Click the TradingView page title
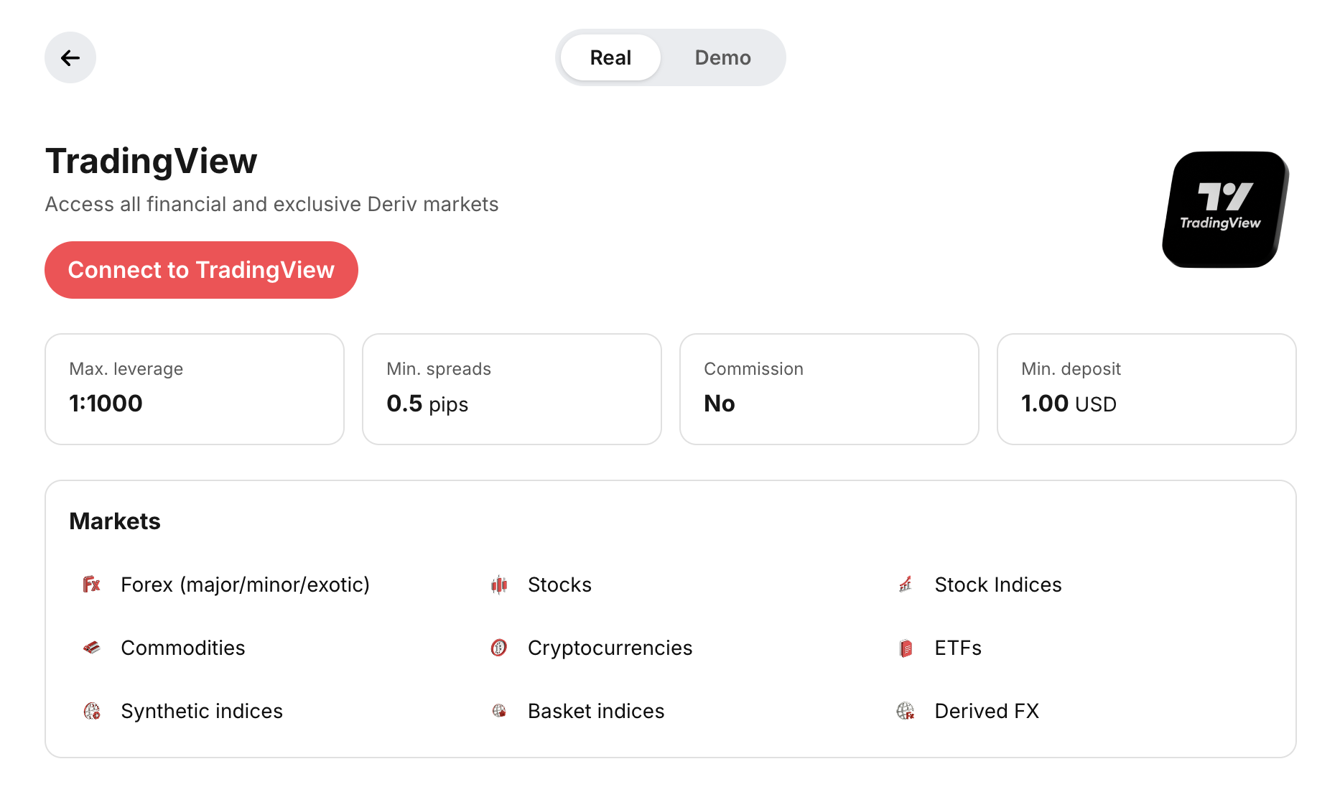The height and width of the screenshot is (787, 1340). point(151,162)
